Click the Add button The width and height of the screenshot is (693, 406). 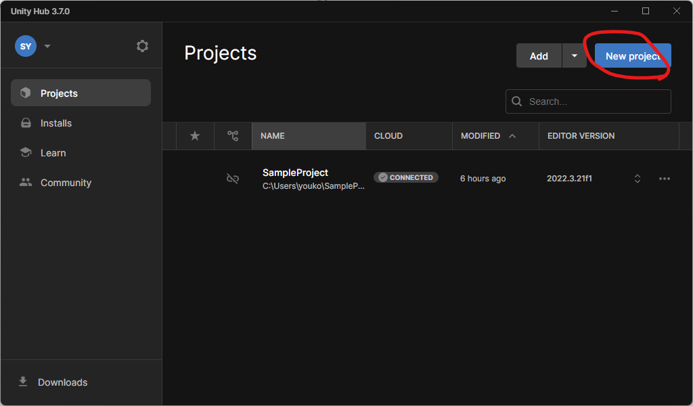(539, 55)
